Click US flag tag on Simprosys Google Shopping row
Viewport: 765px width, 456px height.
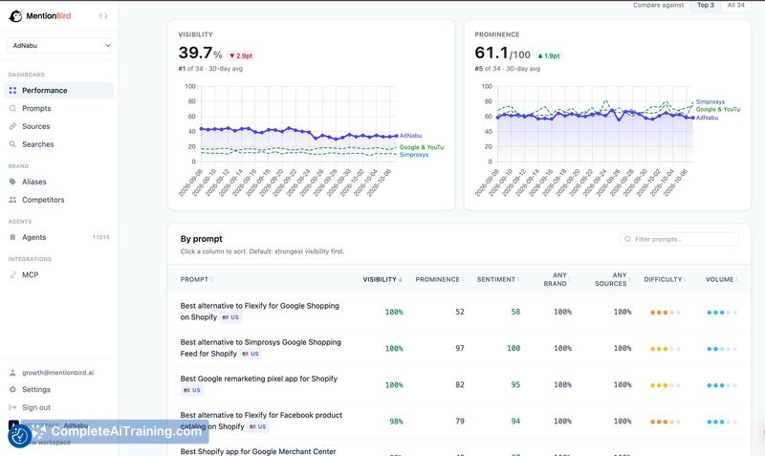pyautogui.click(x=251, y=354)
